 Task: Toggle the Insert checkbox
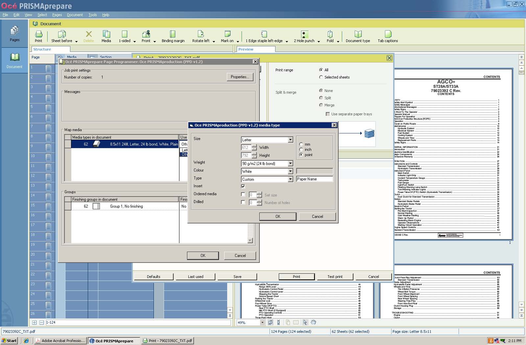tap(243, 186)
